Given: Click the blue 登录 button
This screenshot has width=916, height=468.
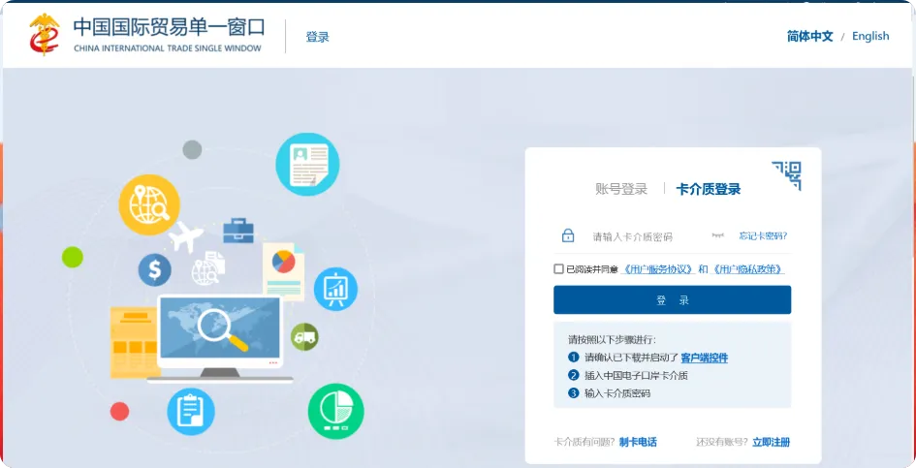Looking at the screenshot, I should pyautogui.click(x=673, y=299).
